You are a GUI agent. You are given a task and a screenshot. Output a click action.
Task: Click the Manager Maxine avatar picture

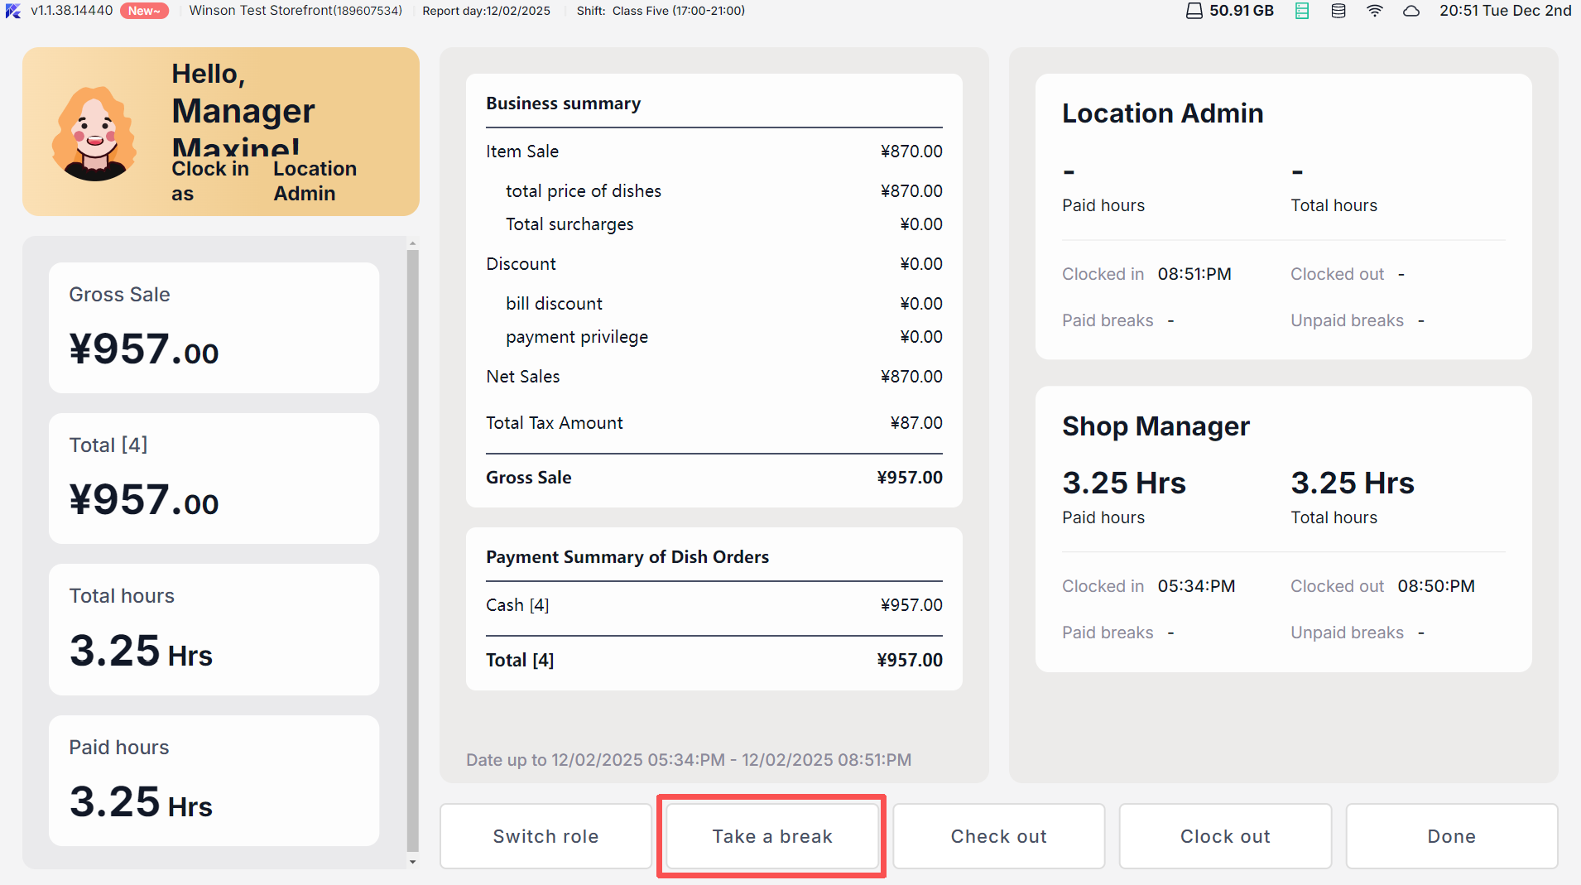pyautogui.click(x=94, y=134)
